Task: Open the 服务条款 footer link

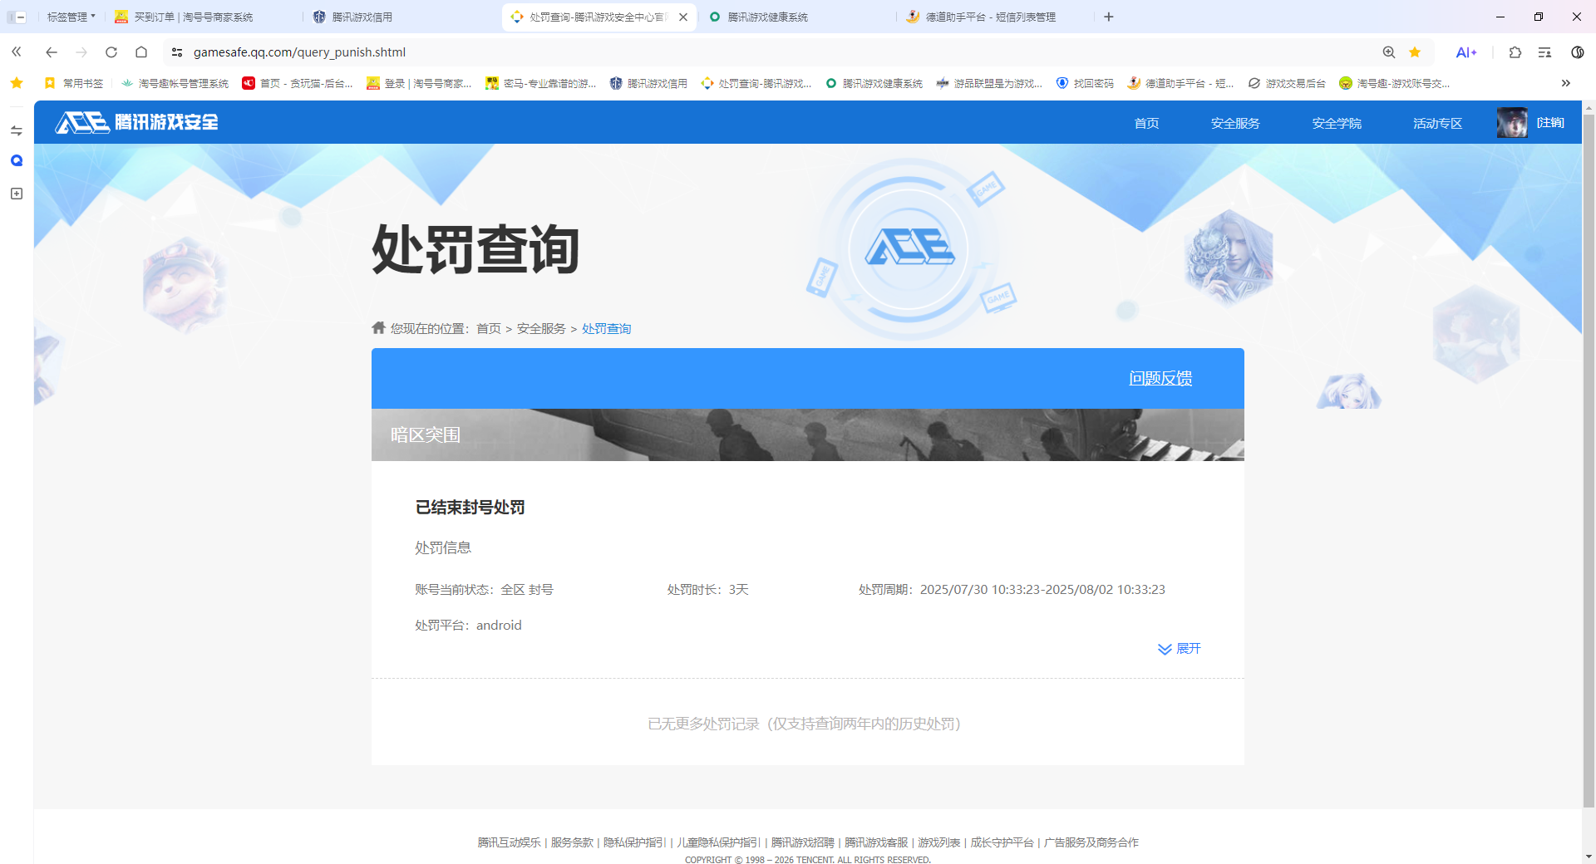Action: tap(572, 842)
